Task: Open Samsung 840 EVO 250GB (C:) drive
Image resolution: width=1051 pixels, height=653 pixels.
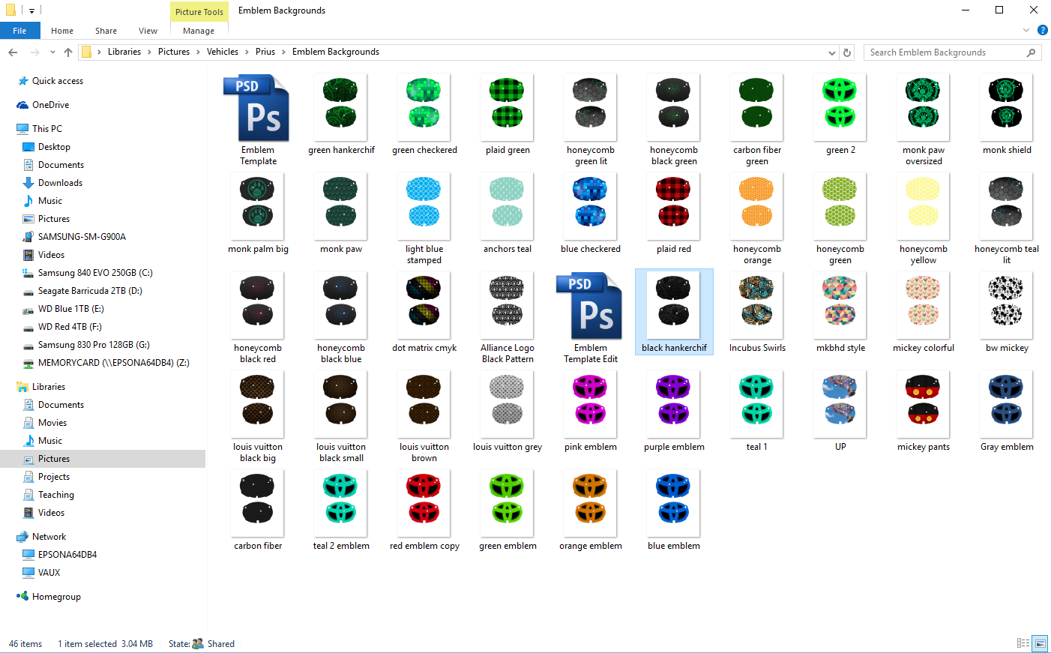Action: pos(95,273)
